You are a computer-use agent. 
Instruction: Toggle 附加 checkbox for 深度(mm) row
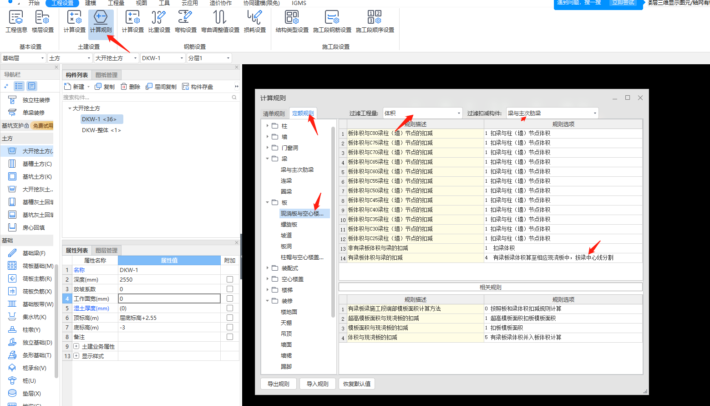pos(230,279)
